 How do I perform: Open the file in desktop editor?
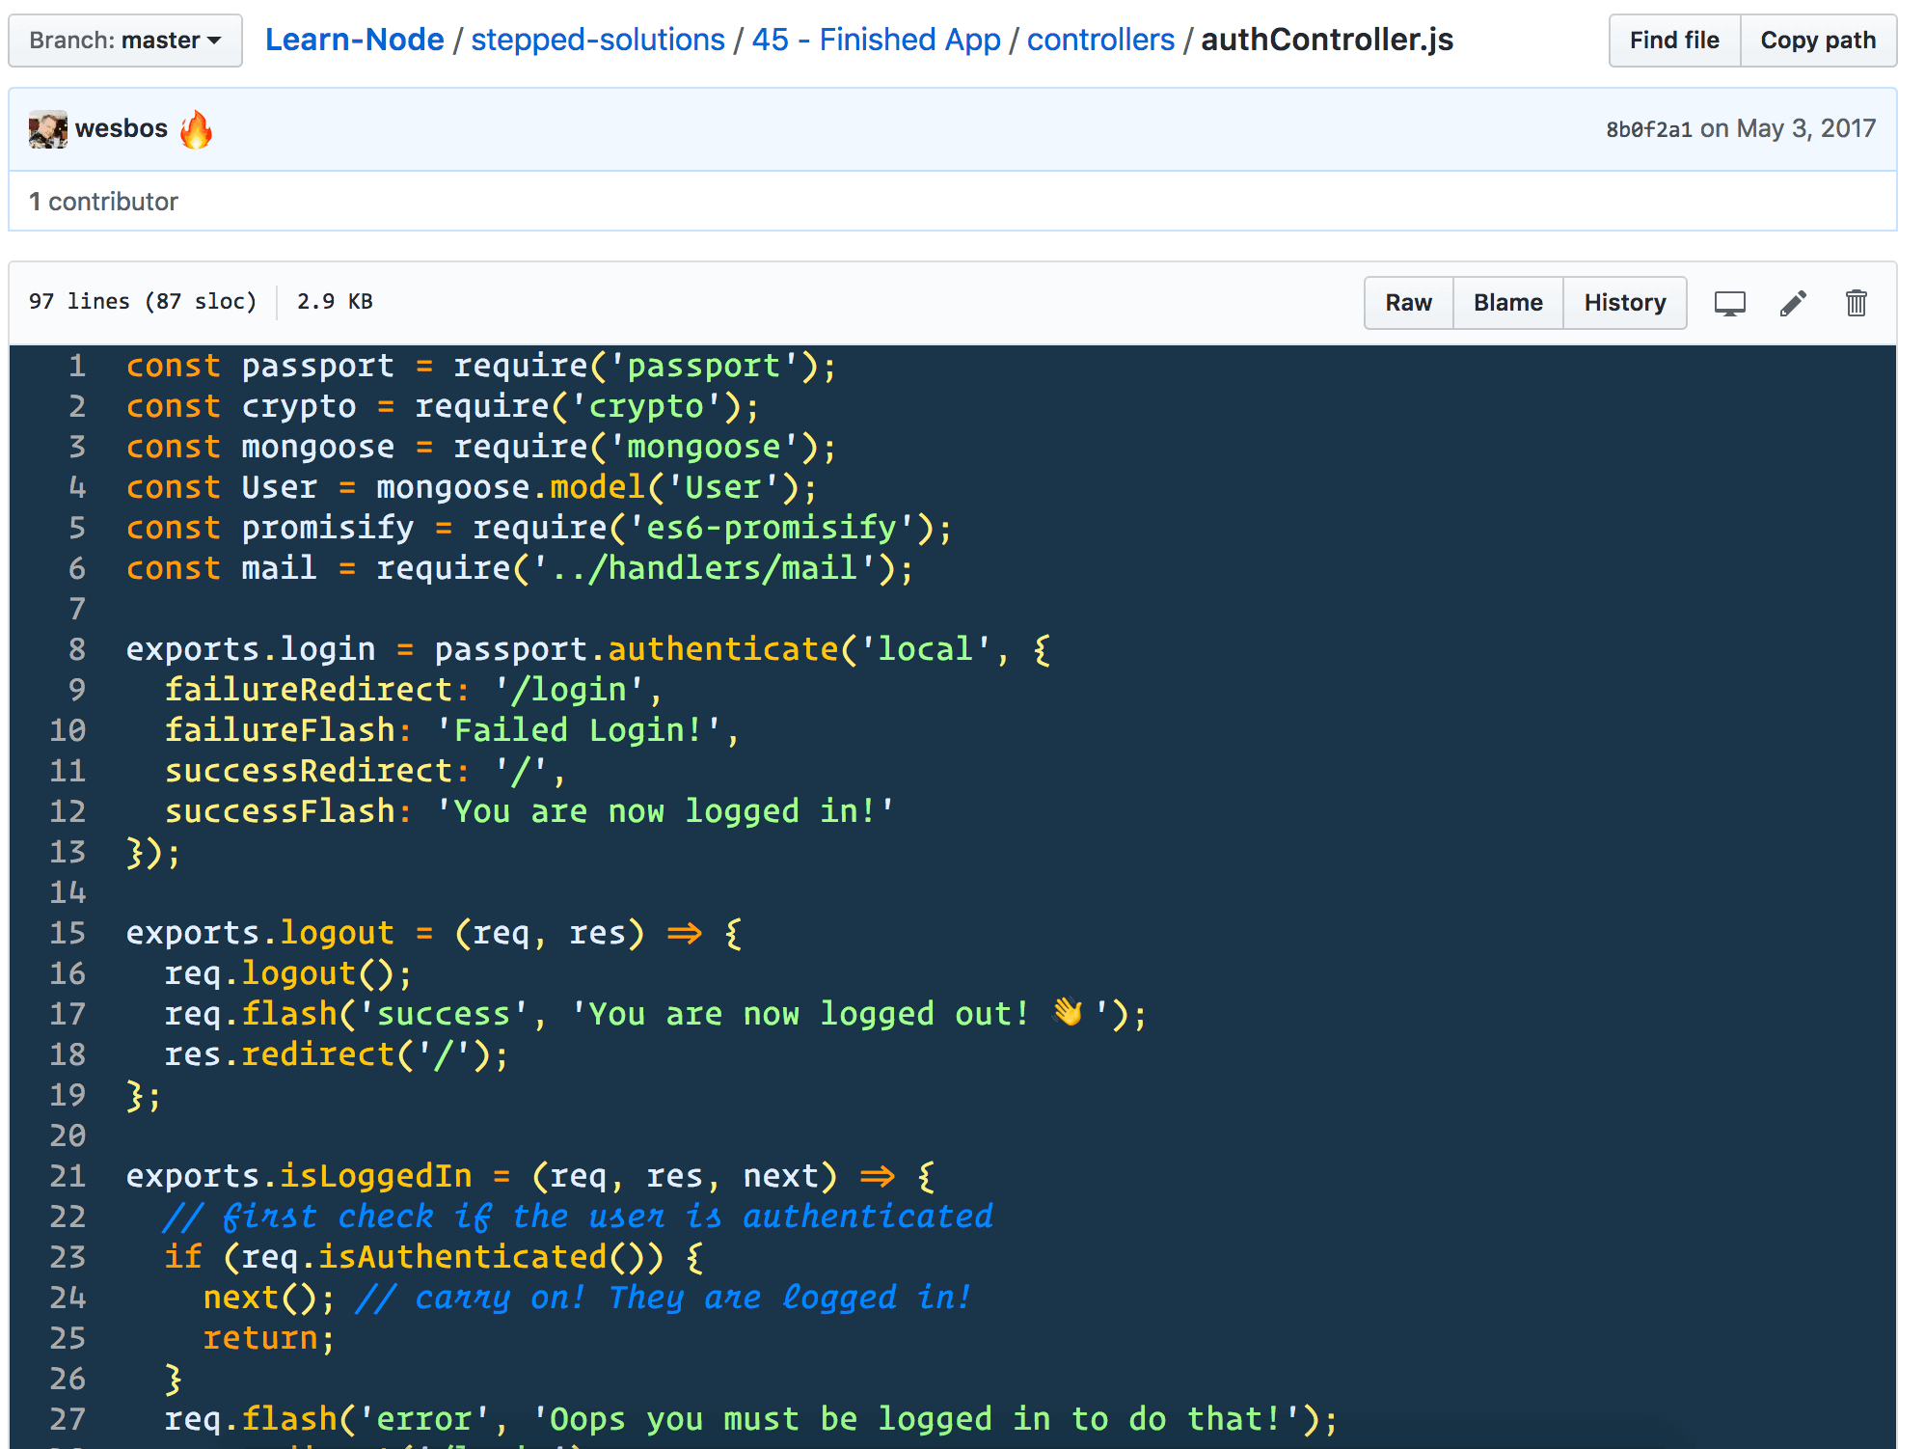point(1730,302)
